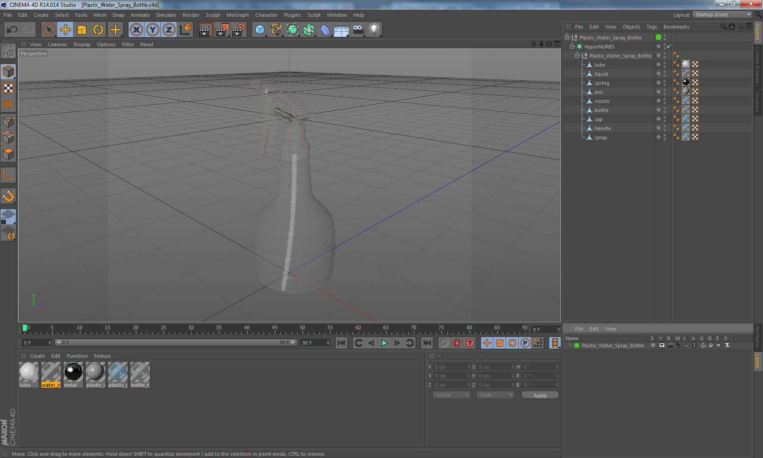Open floor/environment objects icon
The height and width of the screenshot is (458, 763).
click(x=342, y=30)
